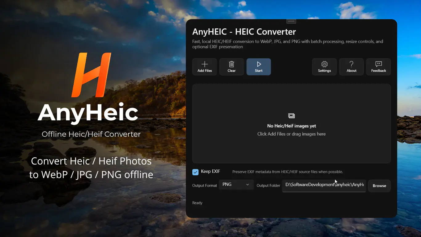The image size is (421, 237).
Task: Click the image-stack icon in the drop area
Action: pos(292,116)
